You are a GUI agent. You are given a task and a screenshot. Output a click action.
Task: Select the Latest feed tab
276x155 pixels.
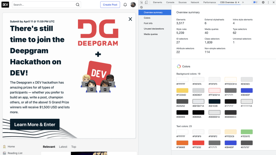[63, 147]
